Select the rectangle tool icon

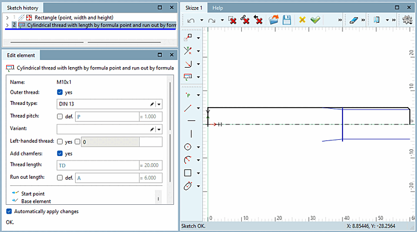[188, 173]
